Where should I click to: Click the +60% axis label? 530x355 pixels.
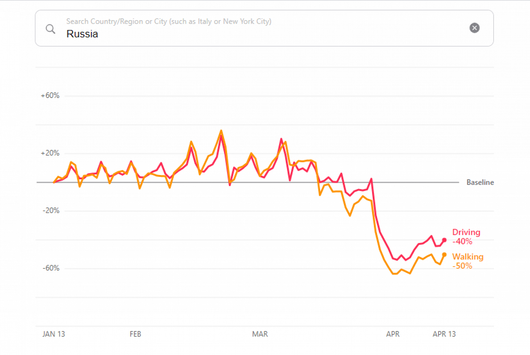tap(50, 95)
